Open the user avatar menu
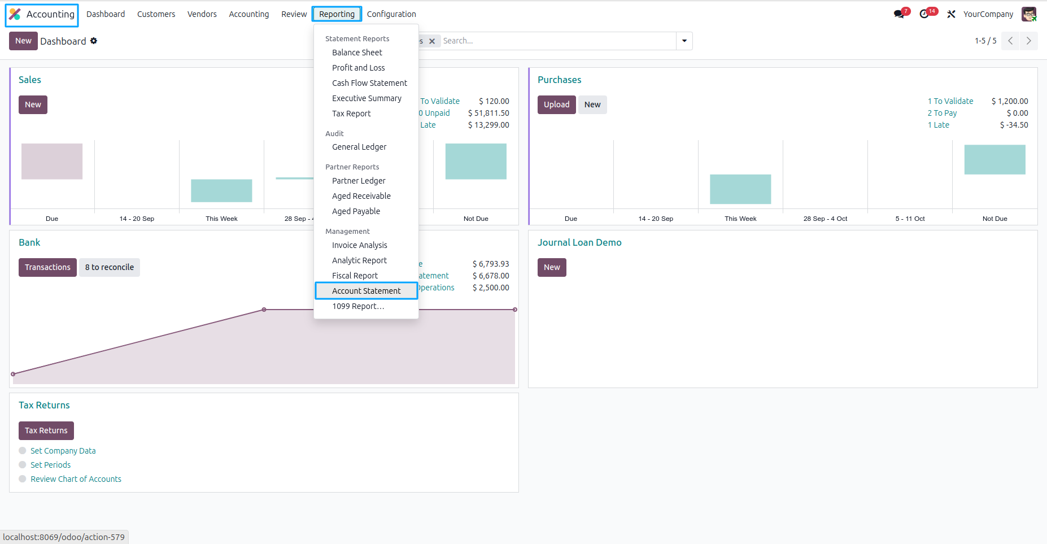 click(1029, 14)
